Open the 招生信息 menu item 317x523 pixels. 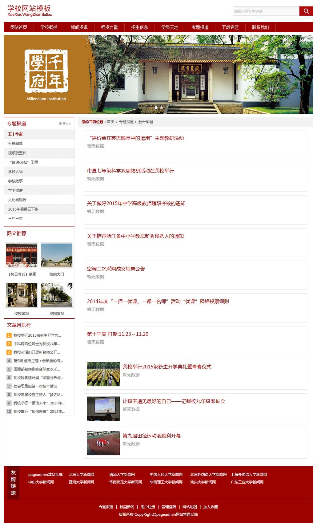(139, 27)
